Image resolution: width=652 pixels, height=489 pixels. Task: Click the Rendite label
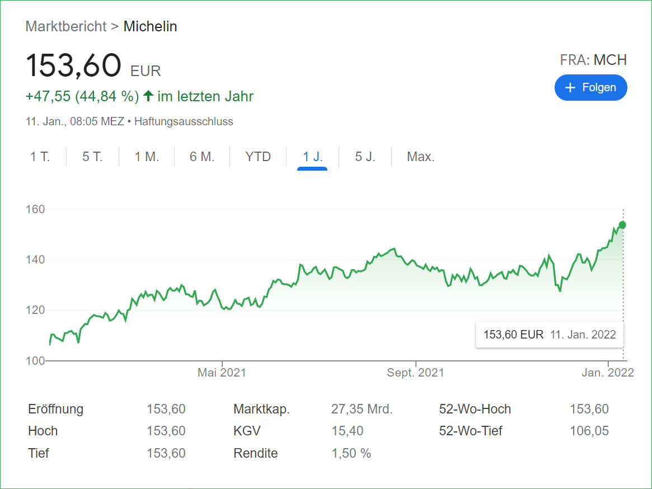pos(256,453)
